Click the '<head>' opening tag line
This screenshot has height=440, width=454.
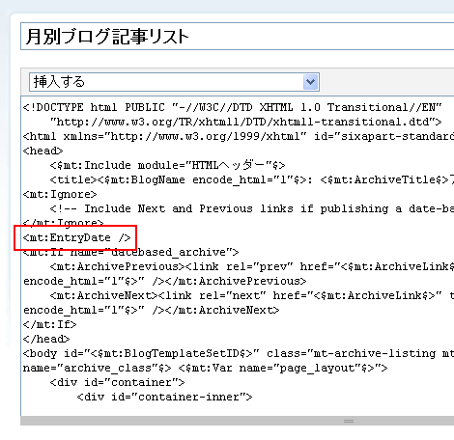click(43, 151)
